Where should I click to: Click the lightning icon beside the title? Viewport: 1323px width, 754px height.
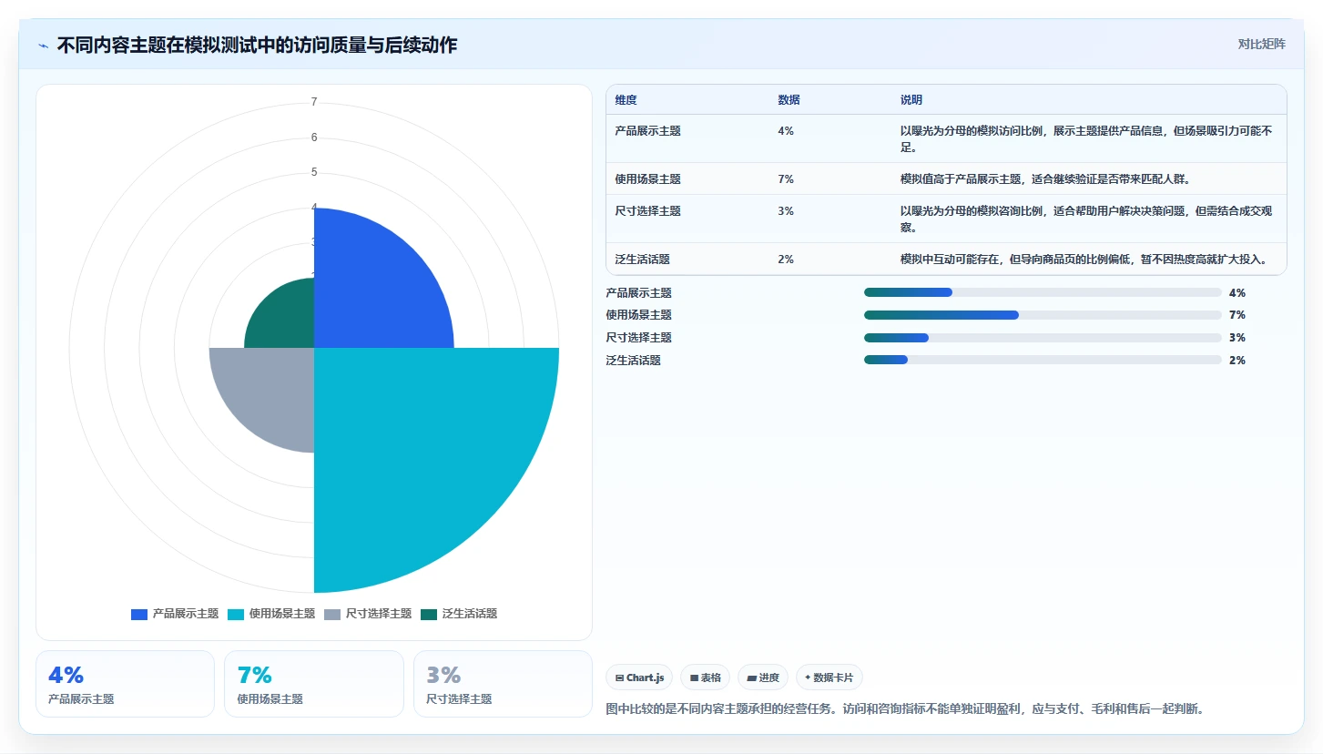[x=43, y=46]
